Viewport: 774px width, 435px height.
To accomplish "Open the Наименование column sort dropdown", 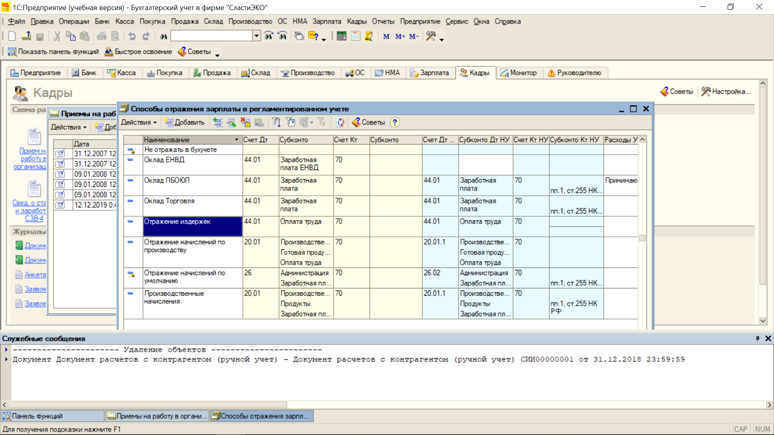I will pyautogui.click(x=237, y=140).
